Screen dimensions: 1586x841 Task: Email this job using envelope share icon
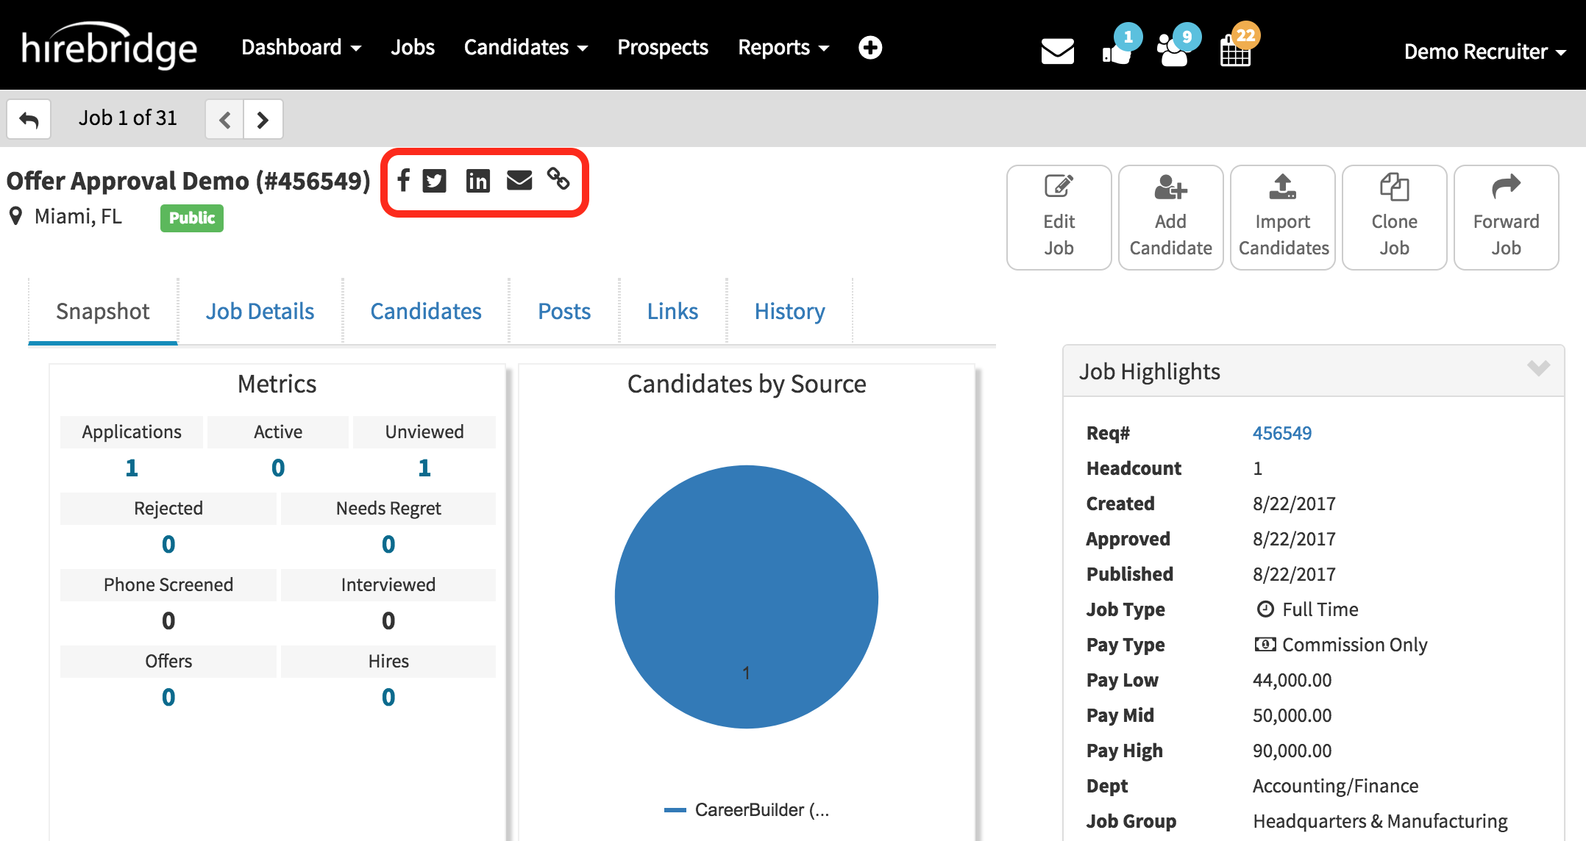tap(519, 180)
